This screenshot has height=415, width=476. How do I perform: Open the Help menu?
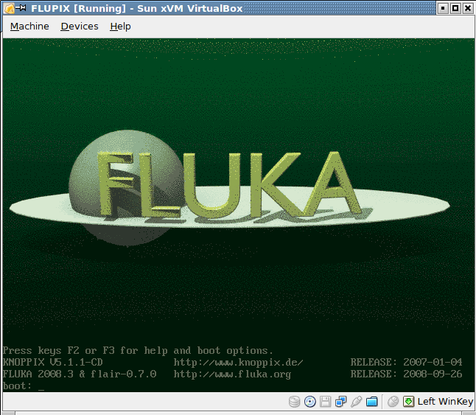coord(120,27)
